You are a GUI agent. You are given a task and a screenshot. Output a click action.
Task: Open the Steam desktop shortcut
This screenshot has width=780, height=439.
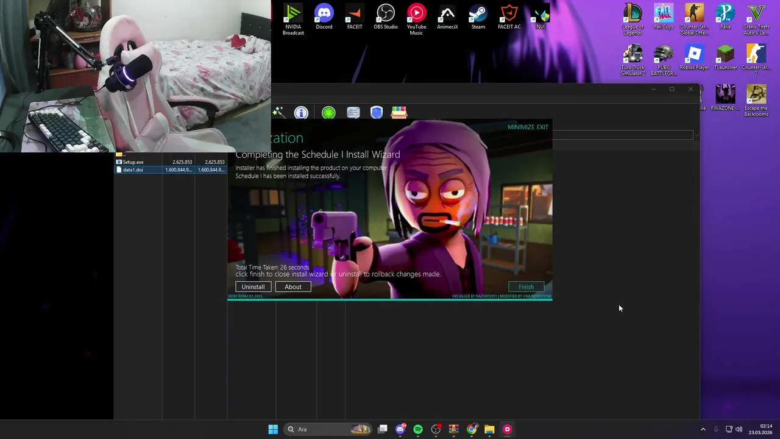coord(478,17)
